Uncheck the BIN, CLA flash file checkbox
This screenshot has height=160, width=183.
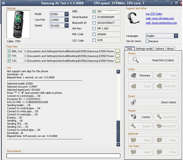(9, 51)
